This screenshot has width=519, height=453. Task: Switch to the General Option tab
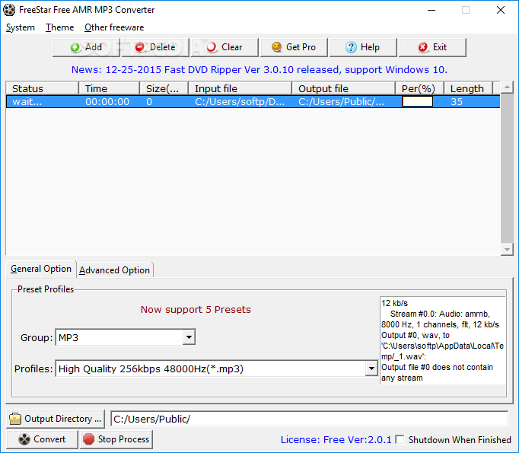[41, 269]
